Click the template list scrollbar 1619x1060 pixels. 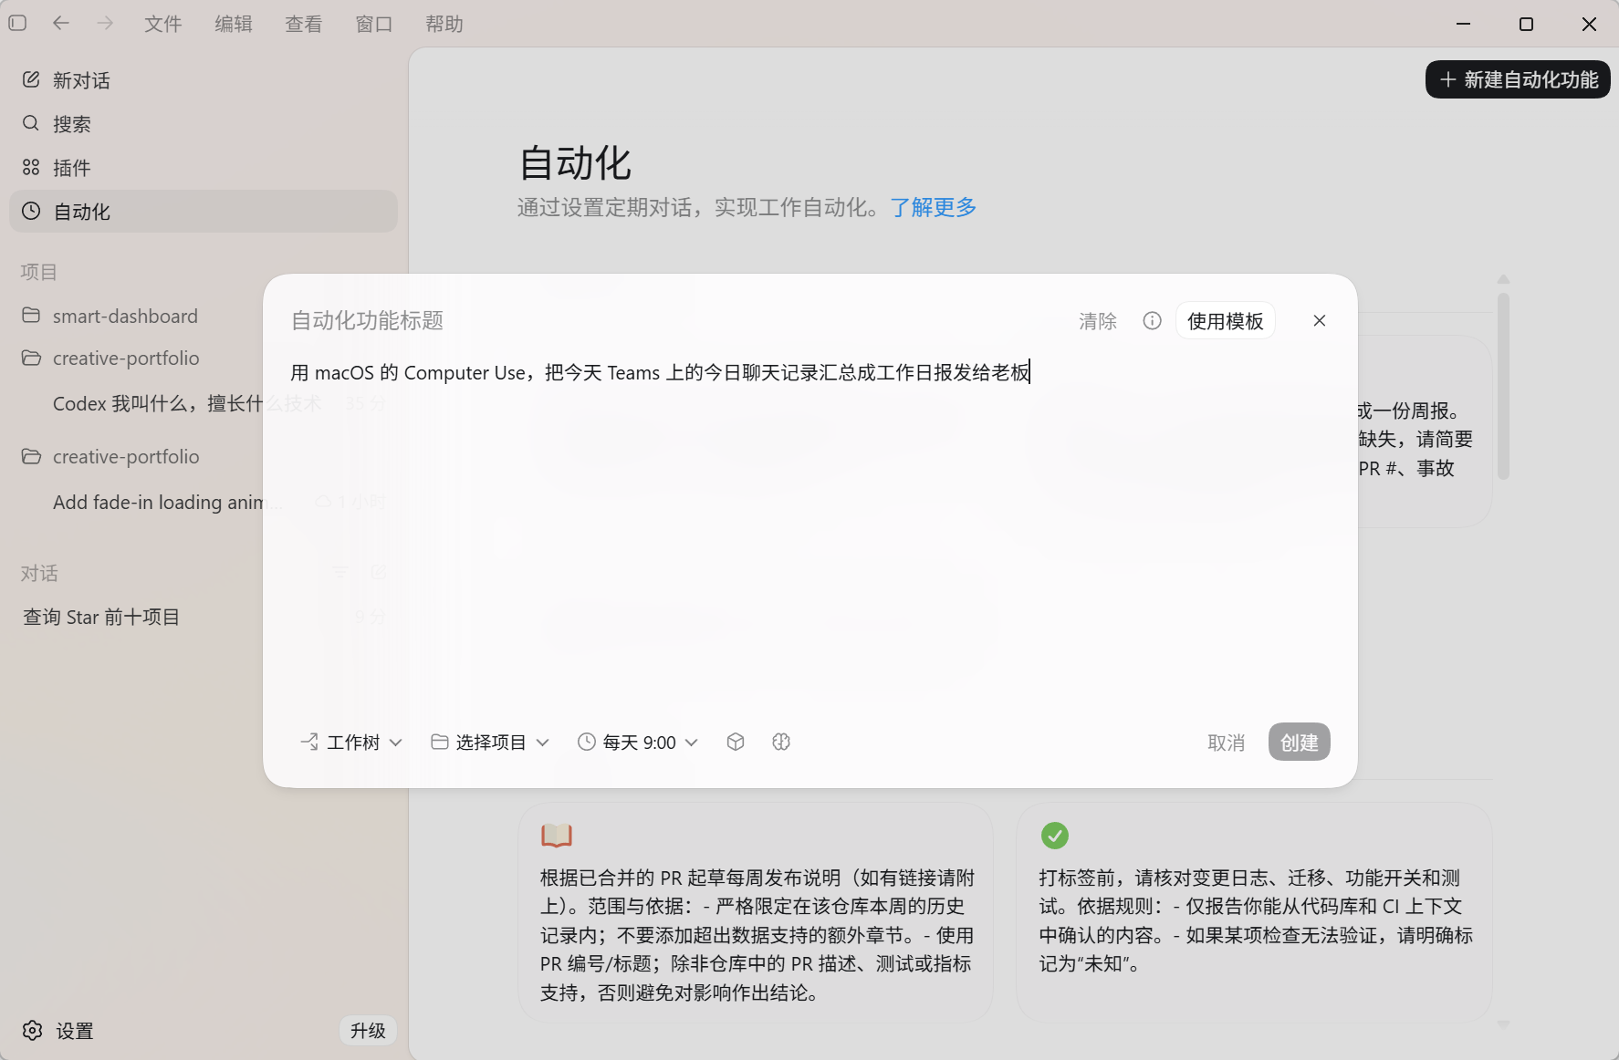[1503, 385]
